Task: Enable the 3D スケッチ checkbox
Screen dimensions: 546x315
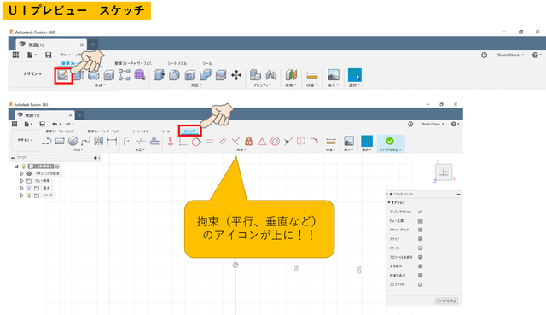Action: [421, 284]
